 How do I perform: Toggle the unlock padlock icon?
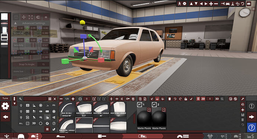click(x=186, y=99)
